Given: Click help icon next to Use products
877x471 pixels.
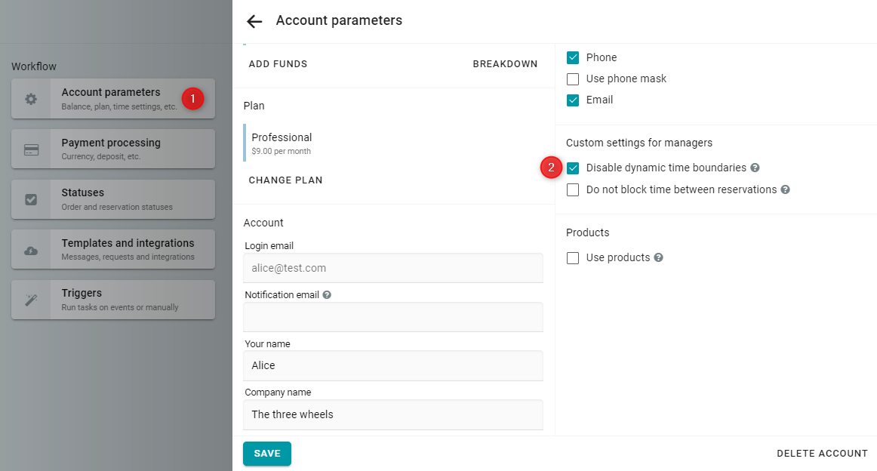Looking at the screenshot, I should (659, 257).
